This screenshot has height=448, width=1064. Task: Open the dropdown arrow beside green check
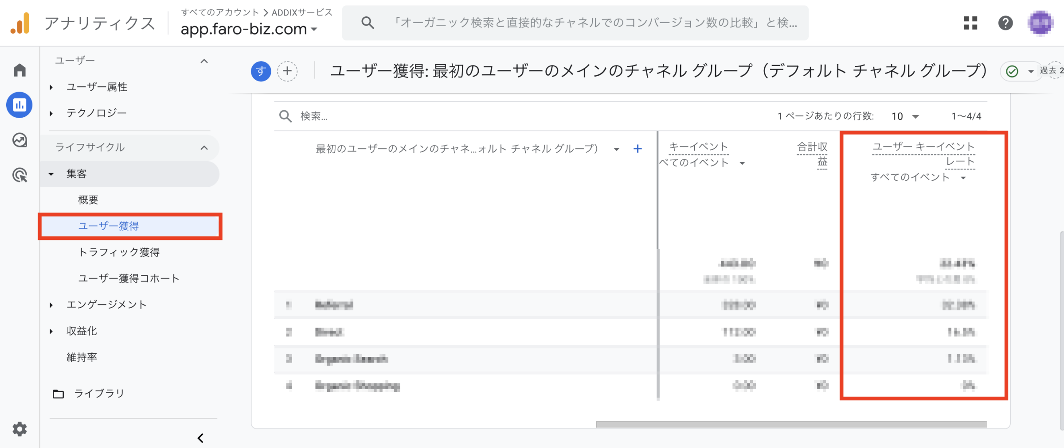(x=1031, y=71)
